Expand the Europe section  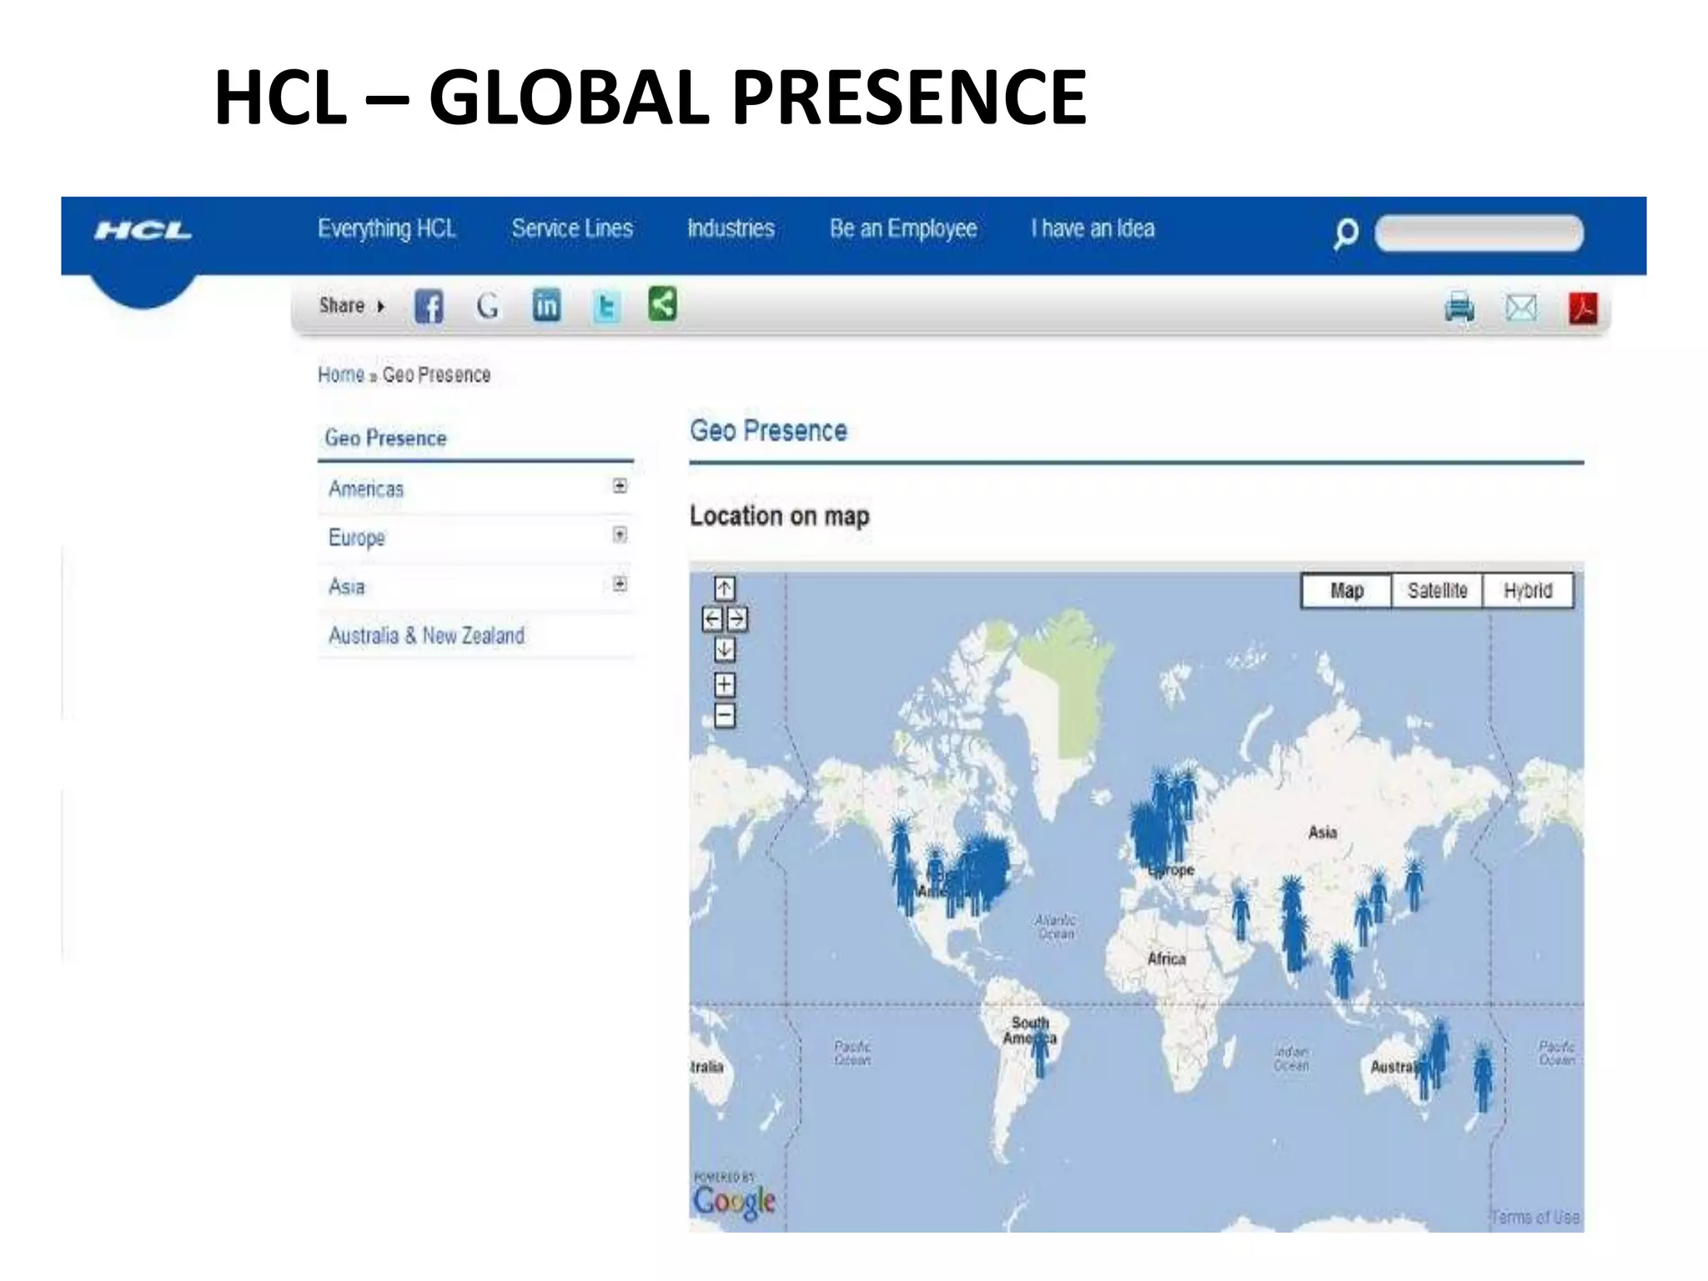tap(620, 535)
